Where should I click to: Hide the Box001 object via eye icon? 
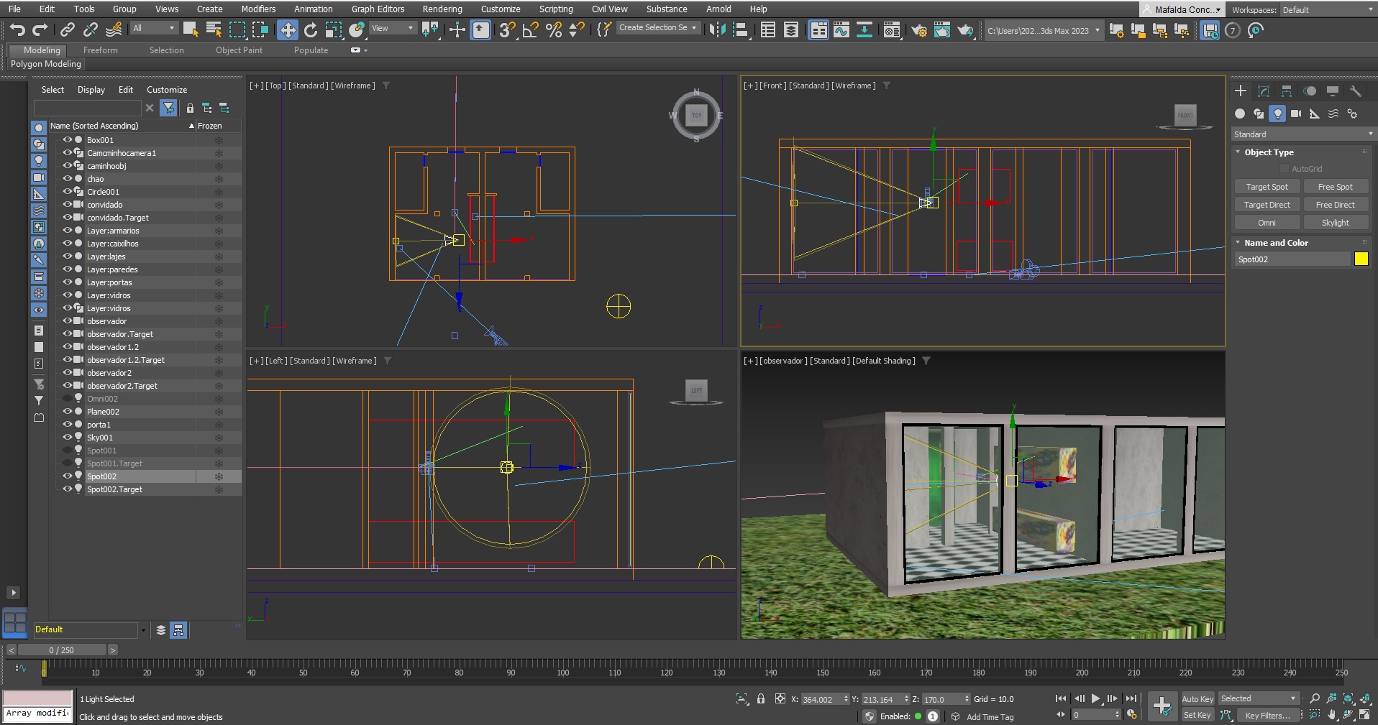click(x=67, y=140)
